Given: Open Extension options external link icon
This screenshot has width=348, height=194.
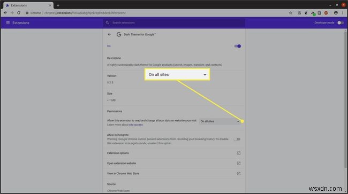Looking at the screenshot, I should pyautogui.click(x=239, y=153).
